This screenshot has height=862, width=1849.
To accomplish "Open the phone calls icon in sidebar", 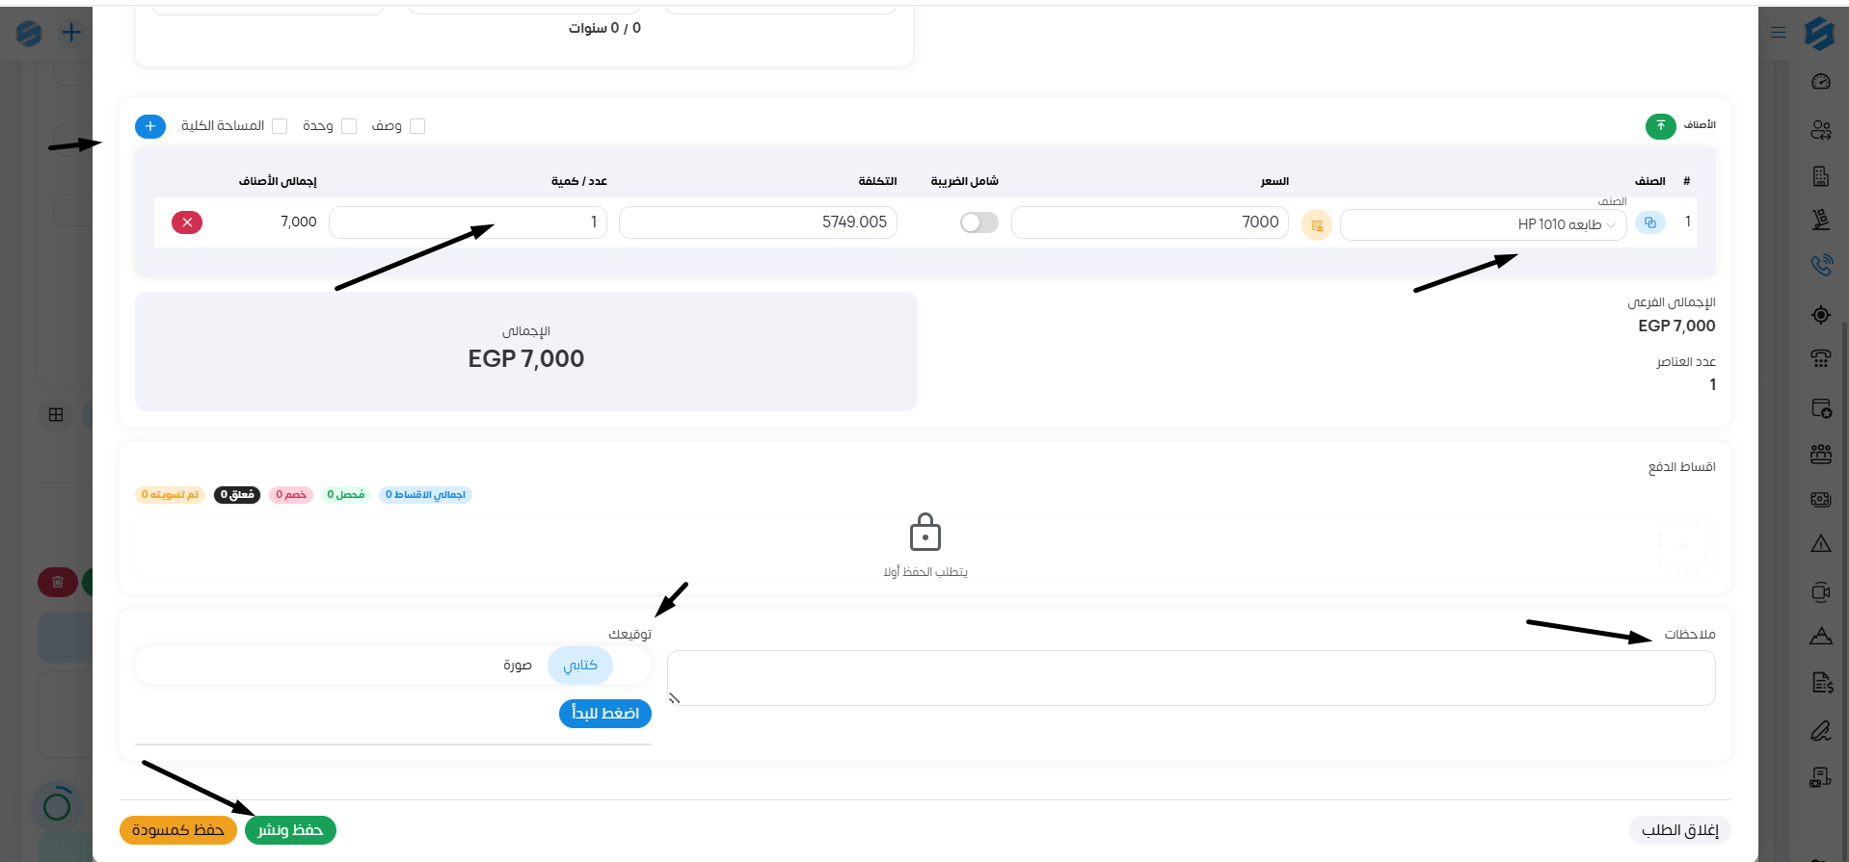I will [1820, 265].
